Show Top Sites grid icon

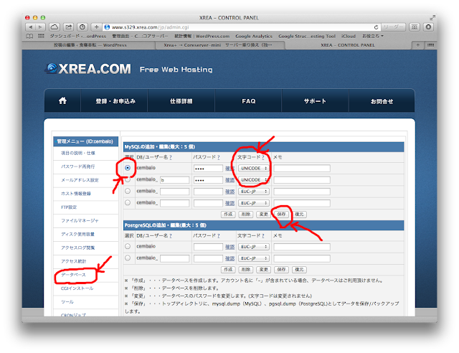(x=41, y=37)
